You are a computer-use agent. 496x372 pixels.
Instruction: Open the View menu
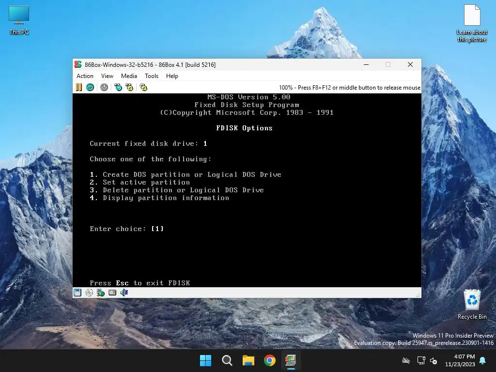(x=107, y=76)
